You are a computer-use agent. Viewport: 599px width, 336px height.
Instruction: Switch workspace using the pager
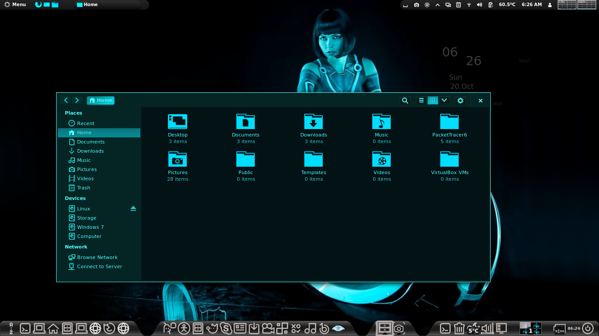point(531,328)
